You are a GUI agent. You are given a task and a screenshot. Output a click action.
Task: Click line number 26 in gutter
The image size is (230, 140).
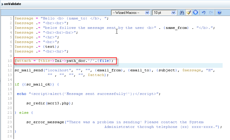click(x=10, y=136)
